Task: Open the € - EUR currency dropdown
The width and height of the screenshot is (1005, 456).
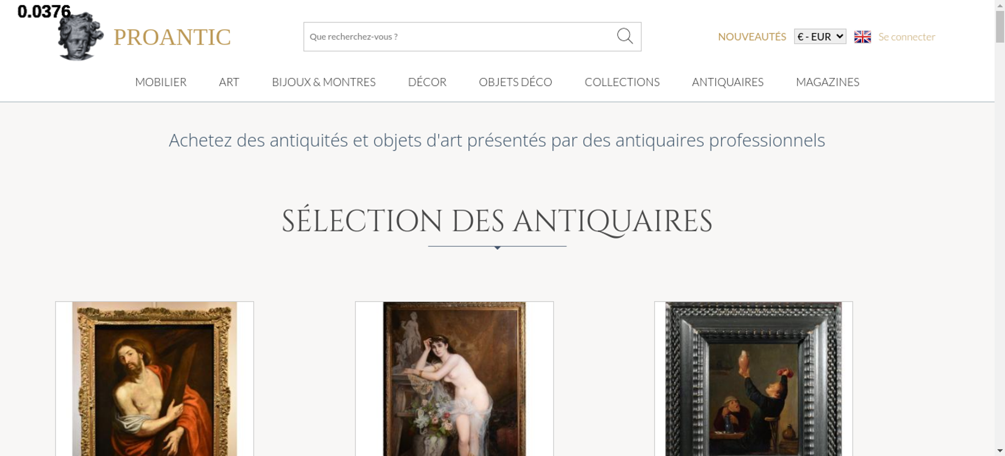Action: [820, 37]
